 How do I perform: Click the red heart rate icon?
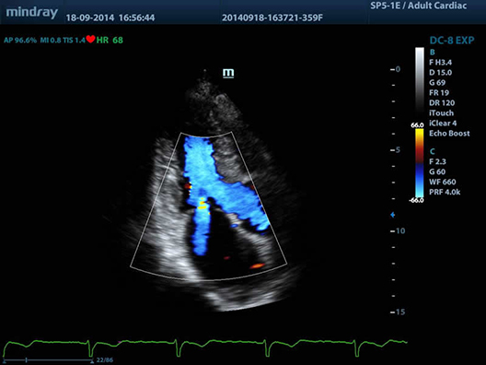coord(90,39)
